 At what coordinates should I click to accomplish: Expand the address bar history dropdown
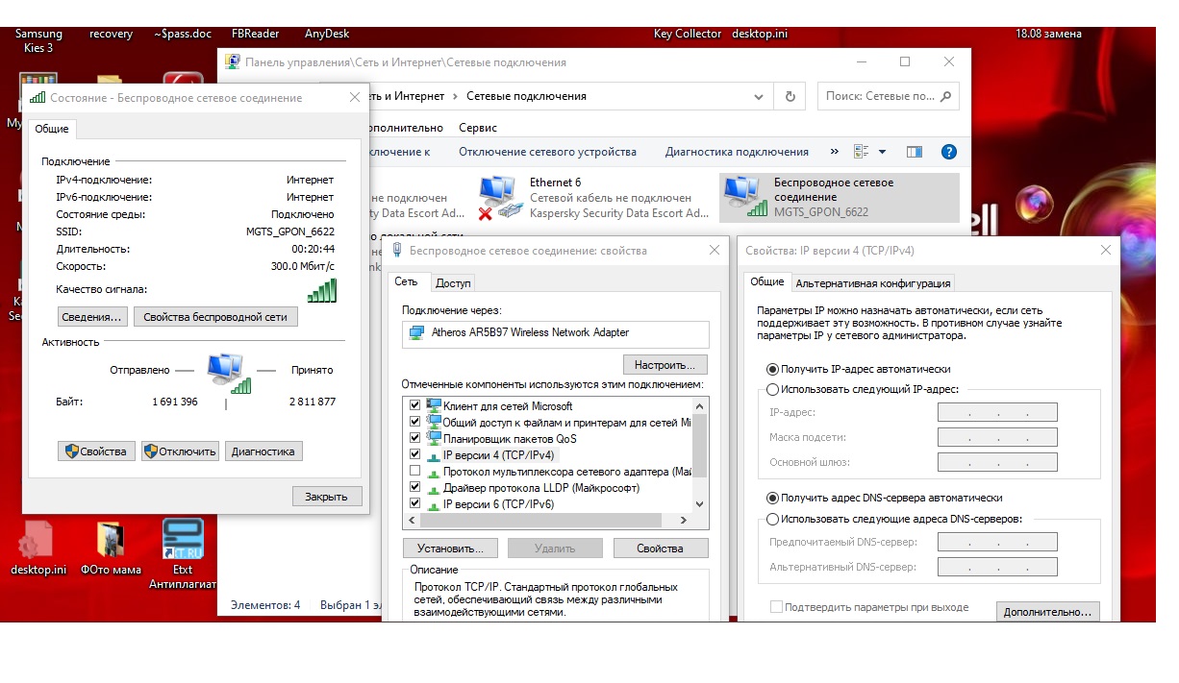coord(759,96)
